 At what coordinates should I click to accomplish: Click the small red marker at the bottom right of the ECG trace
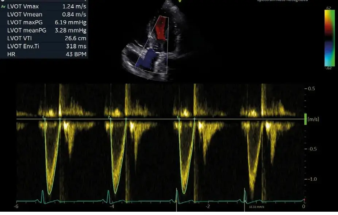pyautogui.click(x=304, y=201)
